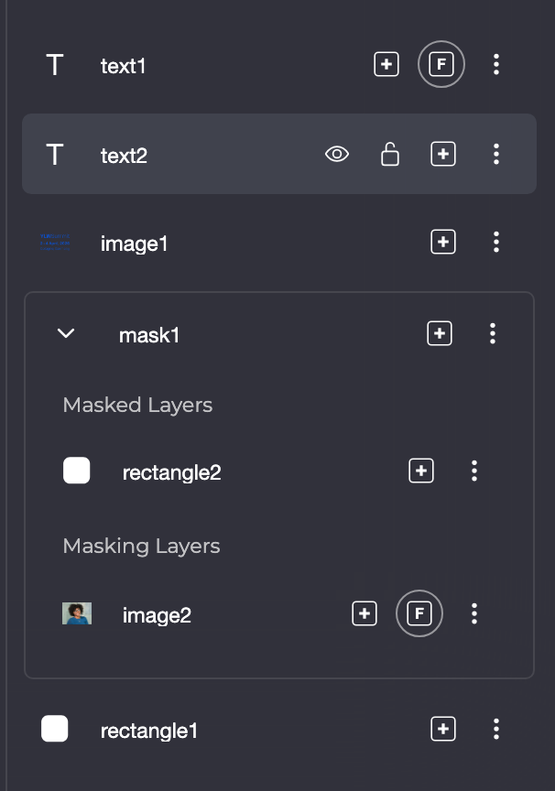The width and height of the screenshot is (555, 791).
Task: Select the text2 layer name
Action: click(x=125, y=156)
